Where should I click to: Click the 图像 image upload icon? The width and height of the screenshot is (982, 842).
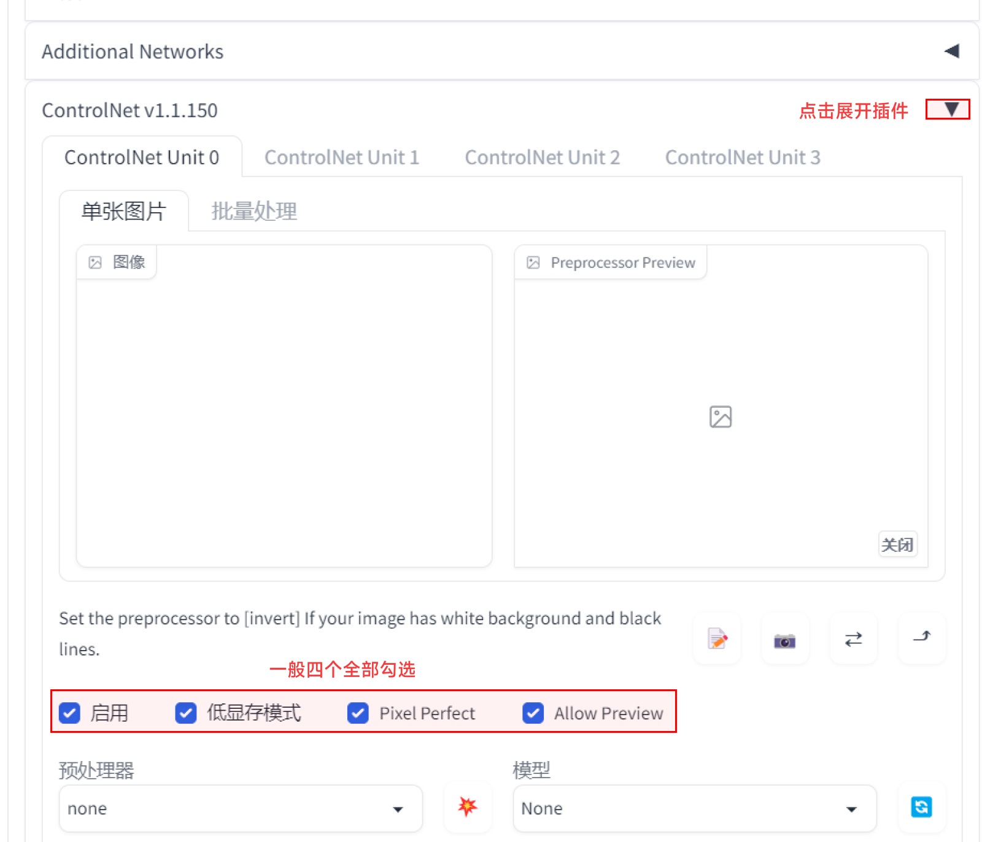point(96,262)
